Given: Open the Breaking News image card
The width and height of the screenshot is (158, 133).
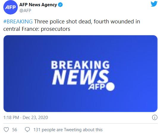Looking at the screenshot, I should (x=80, y=73).
